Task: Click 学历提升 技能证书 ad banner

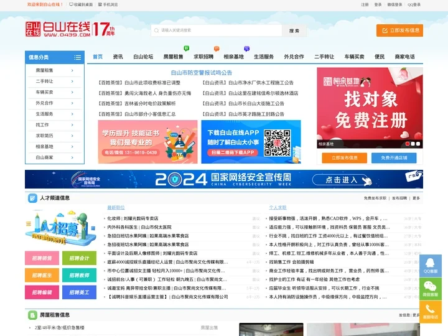Action: [147, 142]
